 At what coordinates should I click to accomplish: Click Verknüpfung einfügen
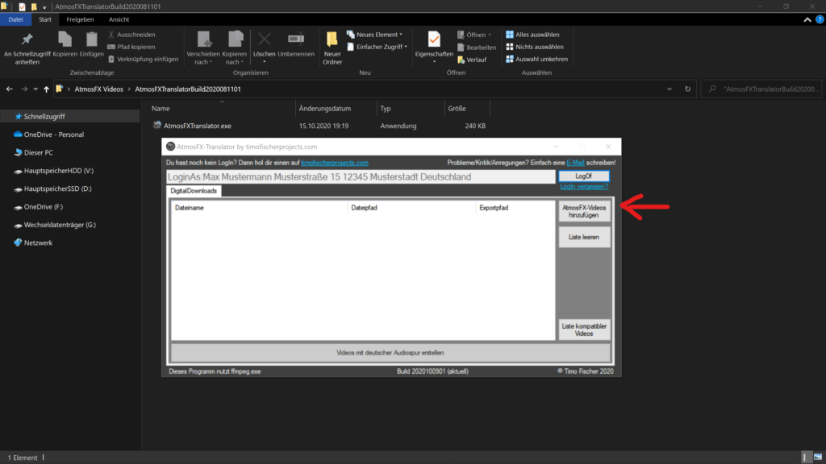(143, 59)
